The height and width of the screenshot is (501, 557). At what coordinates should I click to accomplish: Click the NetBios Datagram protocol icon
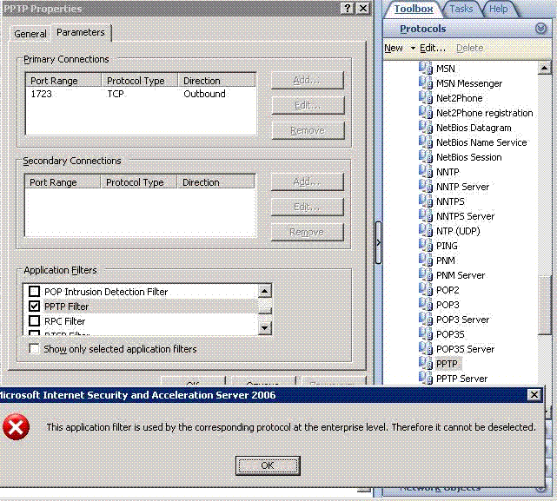[425, 128]
